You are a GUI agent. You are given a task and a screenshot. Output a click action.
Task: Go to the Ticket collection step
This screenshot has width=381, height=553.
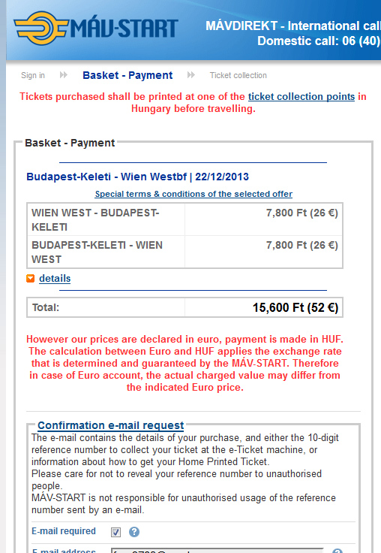click(x=238, y=75)
